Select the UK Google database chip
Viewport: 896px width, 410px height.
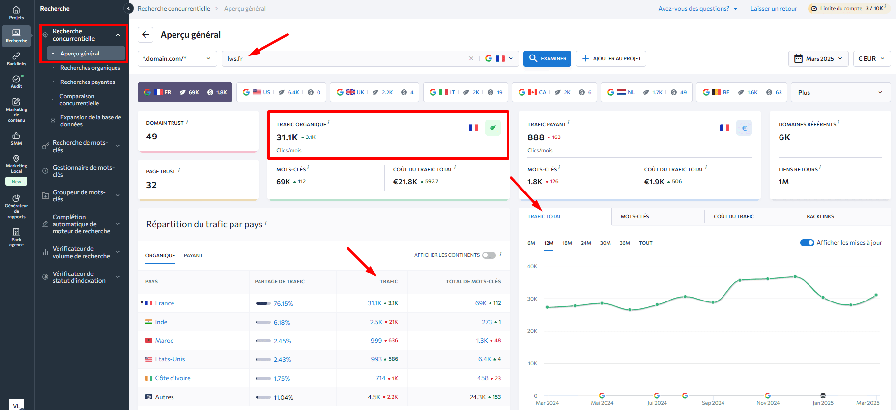pyautogui.click(x=375, y=92)
